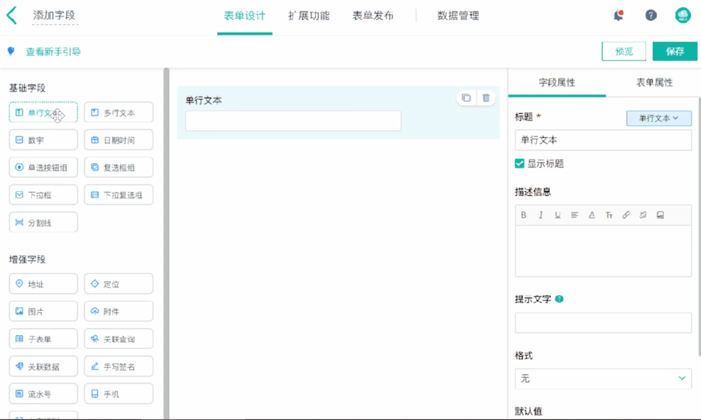The width and height of the screenshot is (701, 420).
Task: Click the canvas 单行文本 input box
Action: tap(293, 121)
